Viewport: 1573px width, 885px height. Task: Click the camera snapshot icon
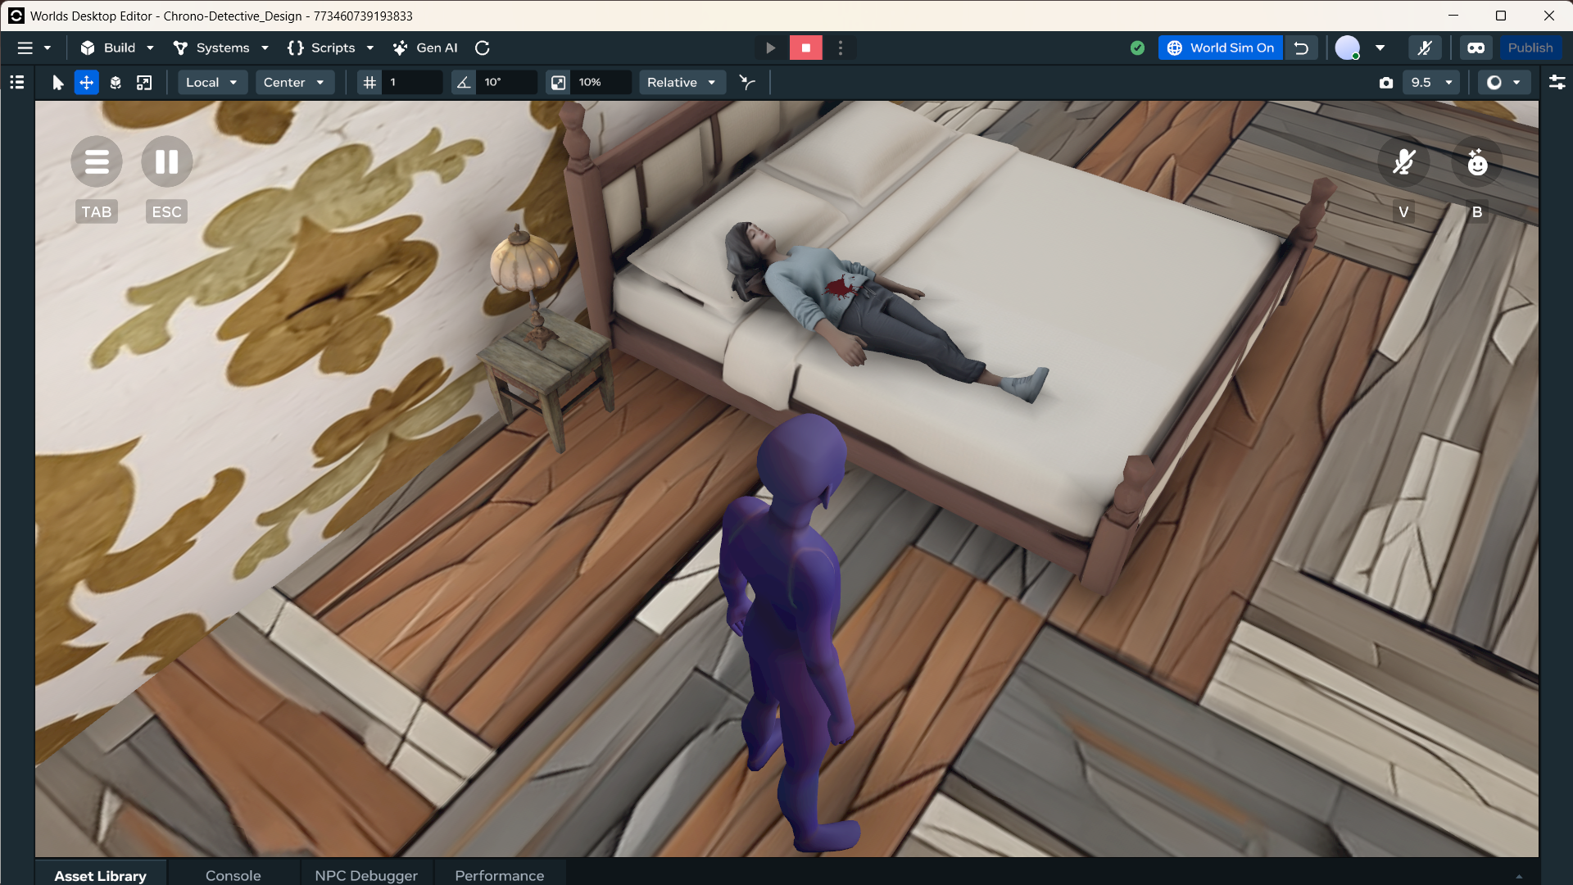(x=1386, y=83)
